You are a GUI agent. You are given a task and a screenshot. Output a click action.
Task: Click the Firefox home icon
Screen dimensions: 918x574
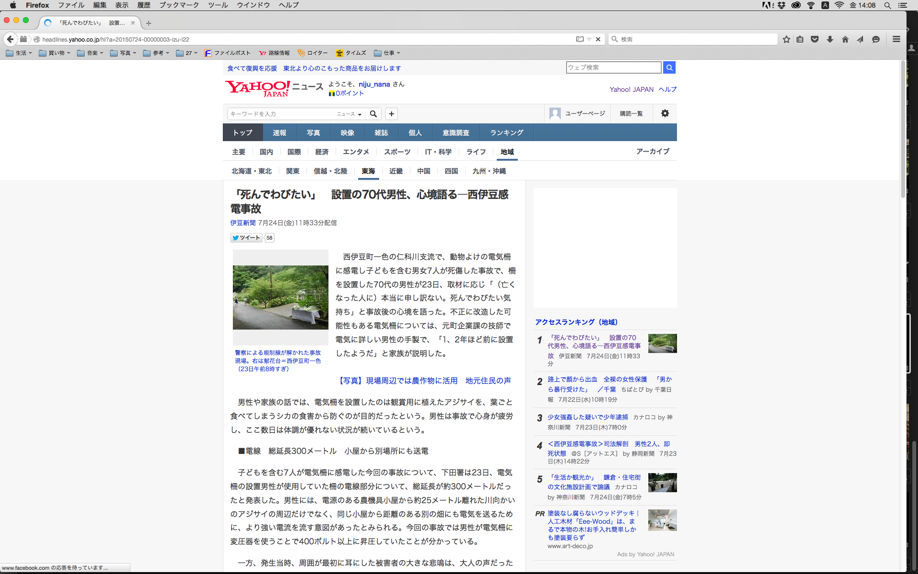click(845, 39)
